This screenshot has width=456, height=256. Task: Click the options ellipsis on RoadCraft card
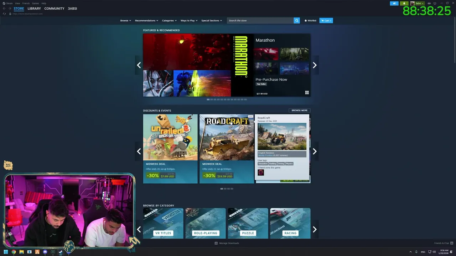click(x=251, y=117)
